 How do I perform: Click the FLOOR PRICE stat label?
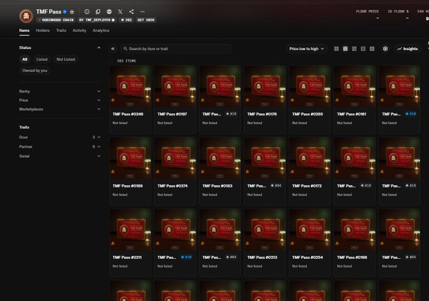click(x=367, y=11)
